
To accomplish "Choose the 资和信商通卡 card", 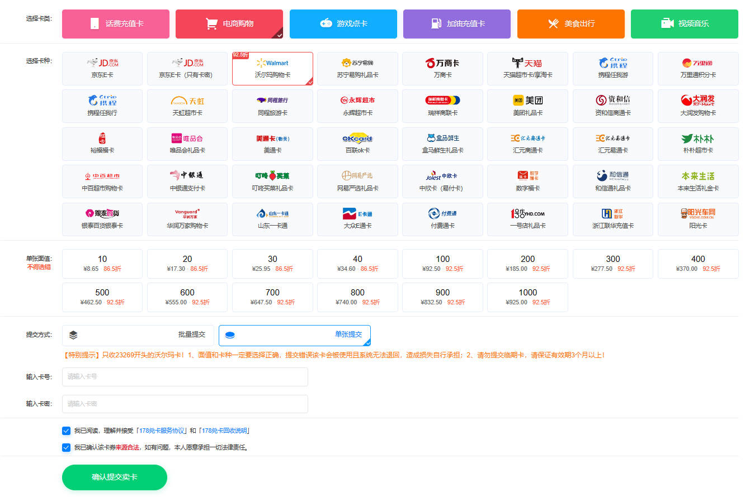I will (613, 106).
